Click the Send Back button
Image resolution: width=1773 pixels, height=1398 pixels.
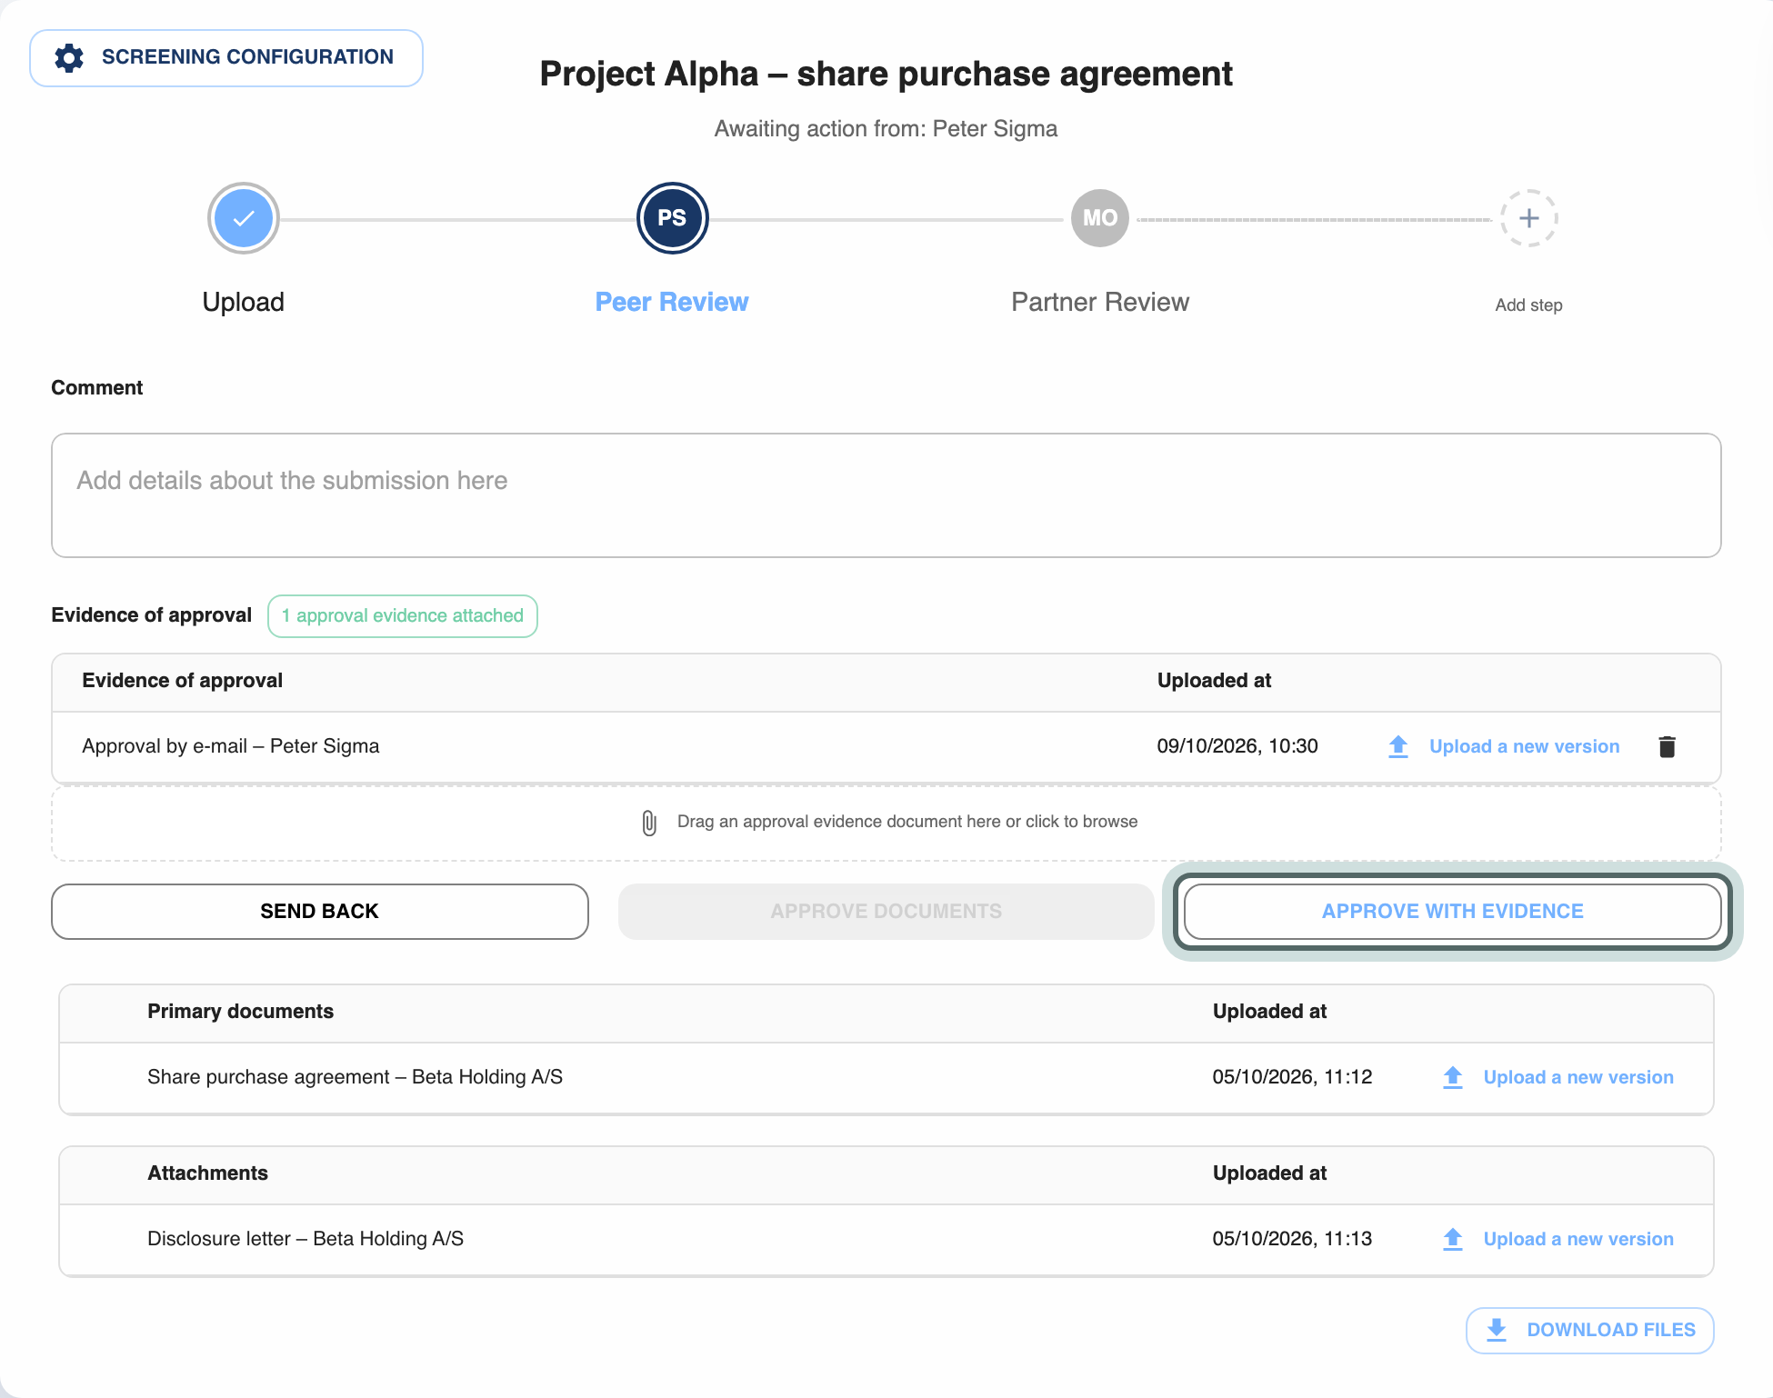320,911
